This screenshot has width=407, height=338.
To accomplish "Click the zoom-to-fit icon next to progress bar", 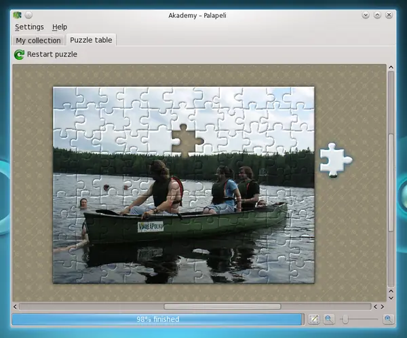I will point(313,319).
